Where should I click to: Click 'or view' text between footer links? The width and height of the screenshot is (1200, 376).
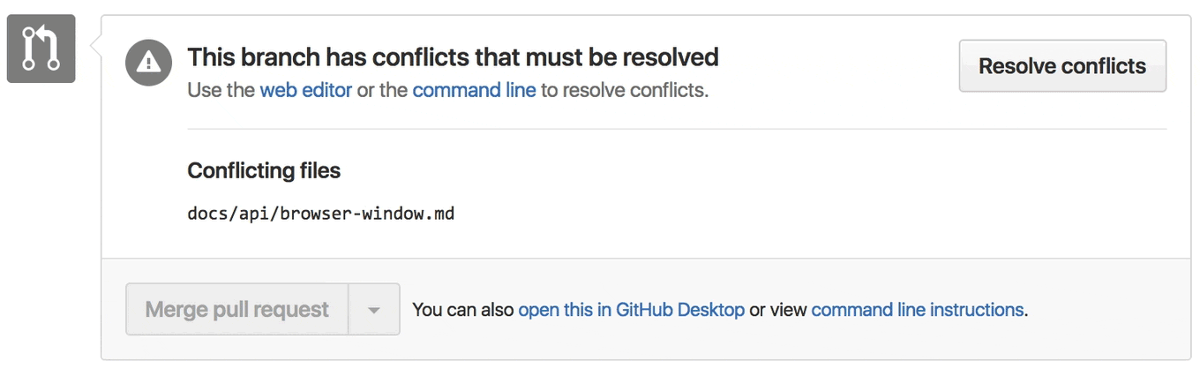point(777,310)
